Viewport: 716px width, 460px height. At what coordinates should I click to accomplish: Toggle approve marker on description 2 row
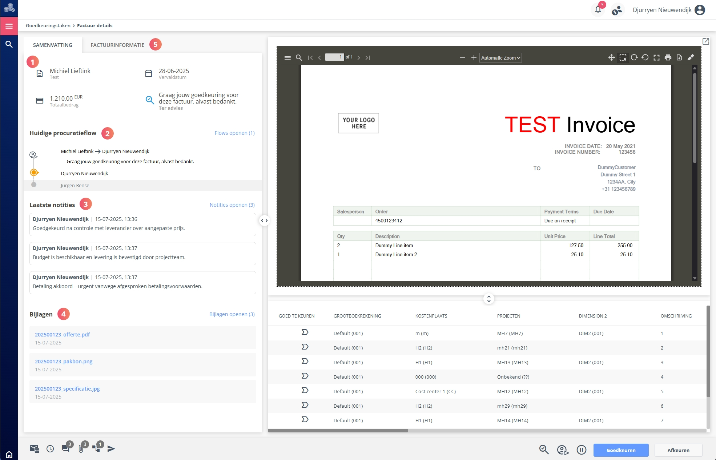coord(305,347)
